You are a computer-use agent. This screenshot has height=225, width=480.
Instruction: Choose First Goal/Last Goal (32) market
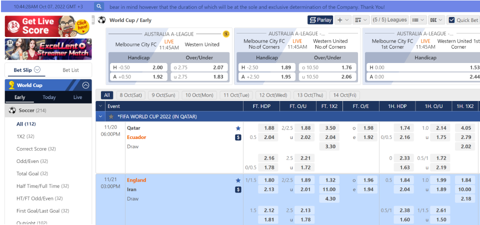coord(42,210)
